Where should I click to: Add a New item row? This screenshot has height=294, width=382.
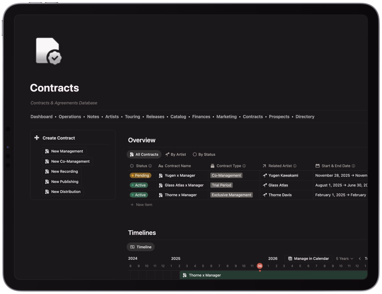point(141,205)
